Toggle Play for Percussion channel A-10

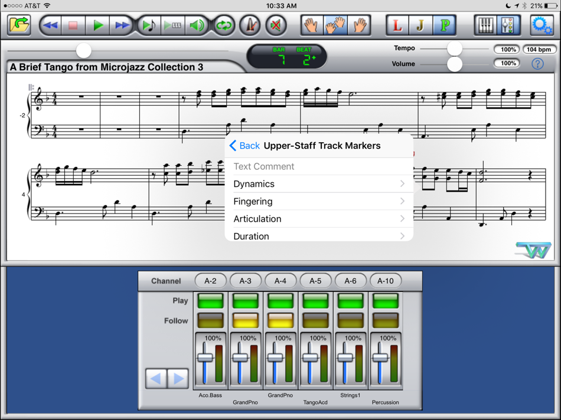(386, 301)
